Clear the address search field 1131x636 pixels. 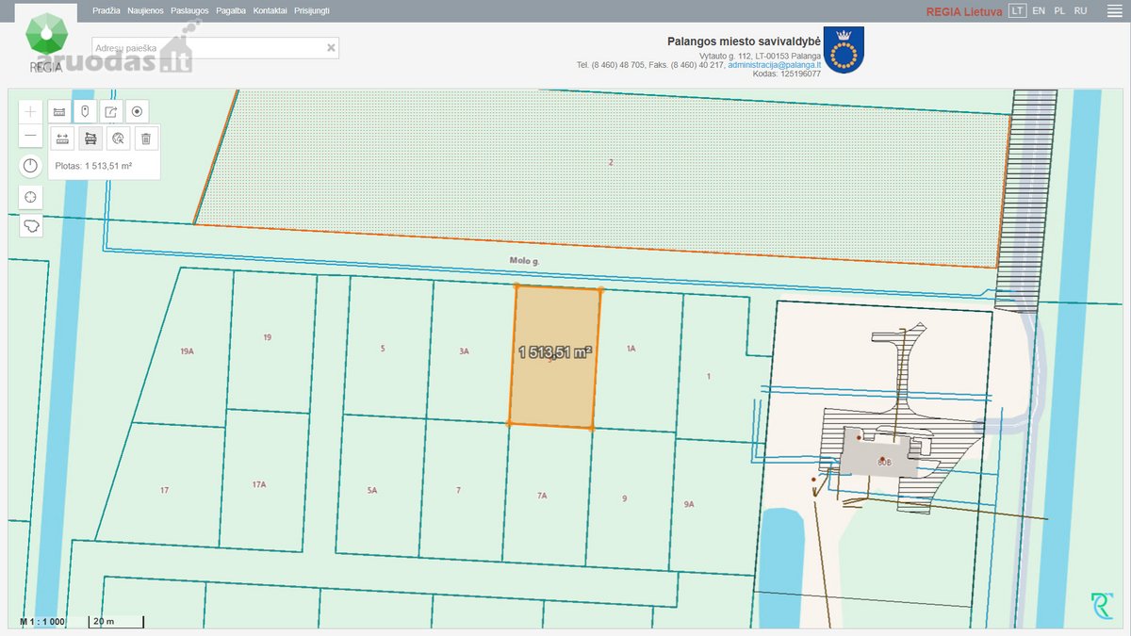pos(331,47)
